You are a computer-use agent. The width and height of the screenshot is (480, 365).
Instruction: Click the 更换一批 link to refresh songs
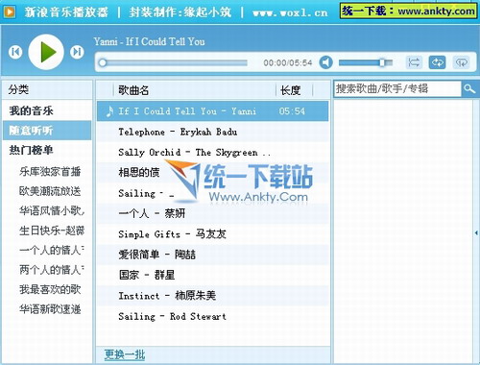(125, 354)
